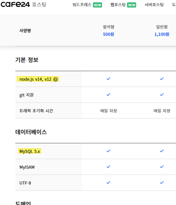Click the highlighted MySQL 5.x label

[x=30, y=151]
